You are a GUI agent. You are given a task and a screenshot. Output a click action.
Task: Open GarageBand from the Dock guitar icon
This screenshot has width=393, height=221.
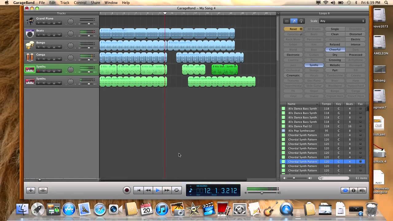271,209
